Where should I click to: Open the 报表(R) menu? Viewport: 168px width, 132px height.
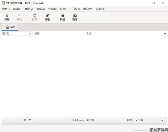[64, 9]
